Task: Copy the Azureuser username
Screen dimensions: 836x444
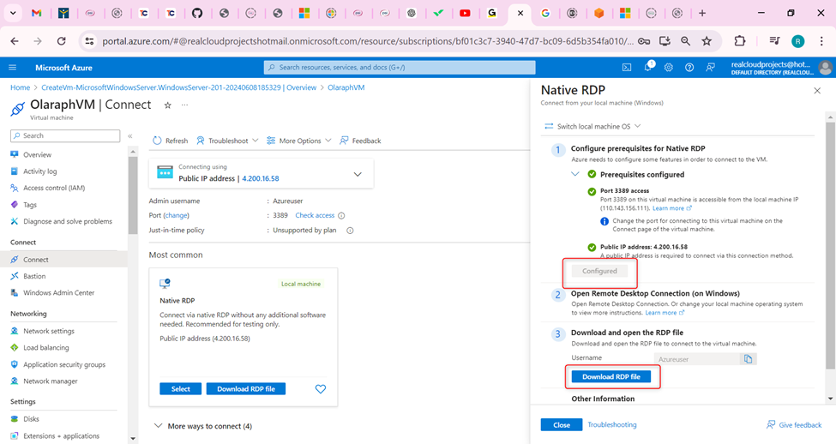Action: (748, 359)
